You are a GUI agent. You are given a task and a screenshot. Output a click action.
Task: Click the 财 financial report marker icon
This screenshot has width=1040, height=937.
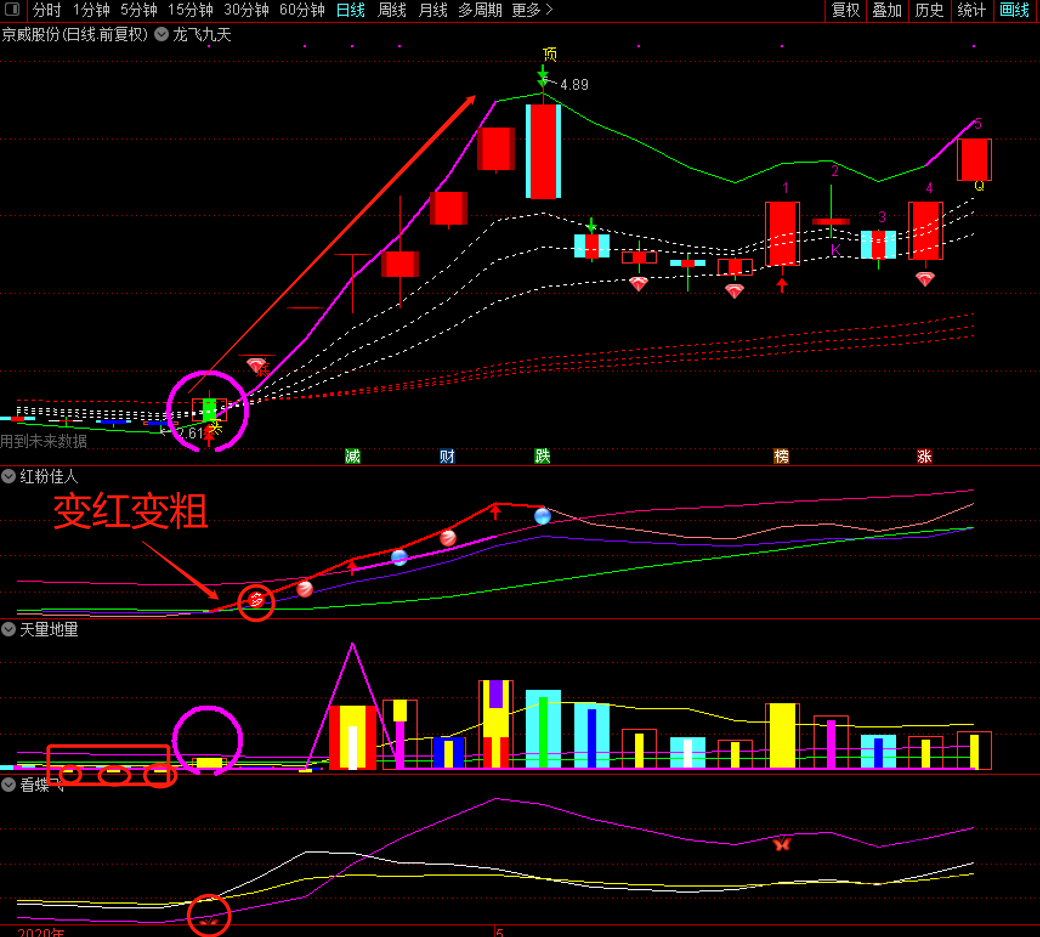click(x=447, y=456)
